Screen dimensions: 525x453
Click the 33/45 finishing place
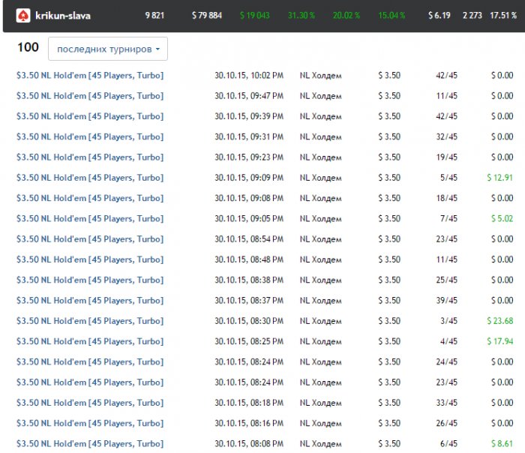(447, 403)
